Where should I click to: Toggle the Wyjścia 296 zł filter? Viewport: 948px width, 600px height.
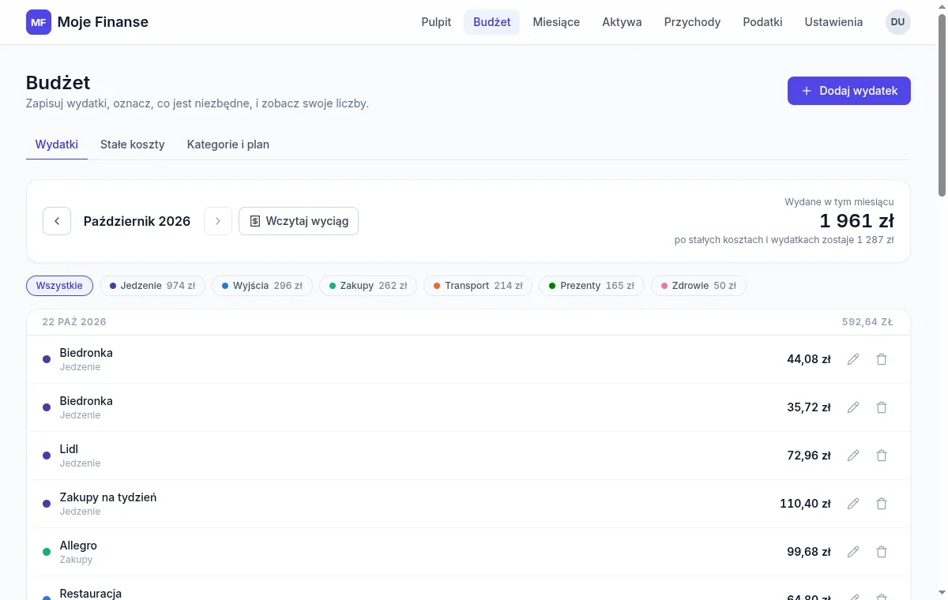tap(262, 286)
